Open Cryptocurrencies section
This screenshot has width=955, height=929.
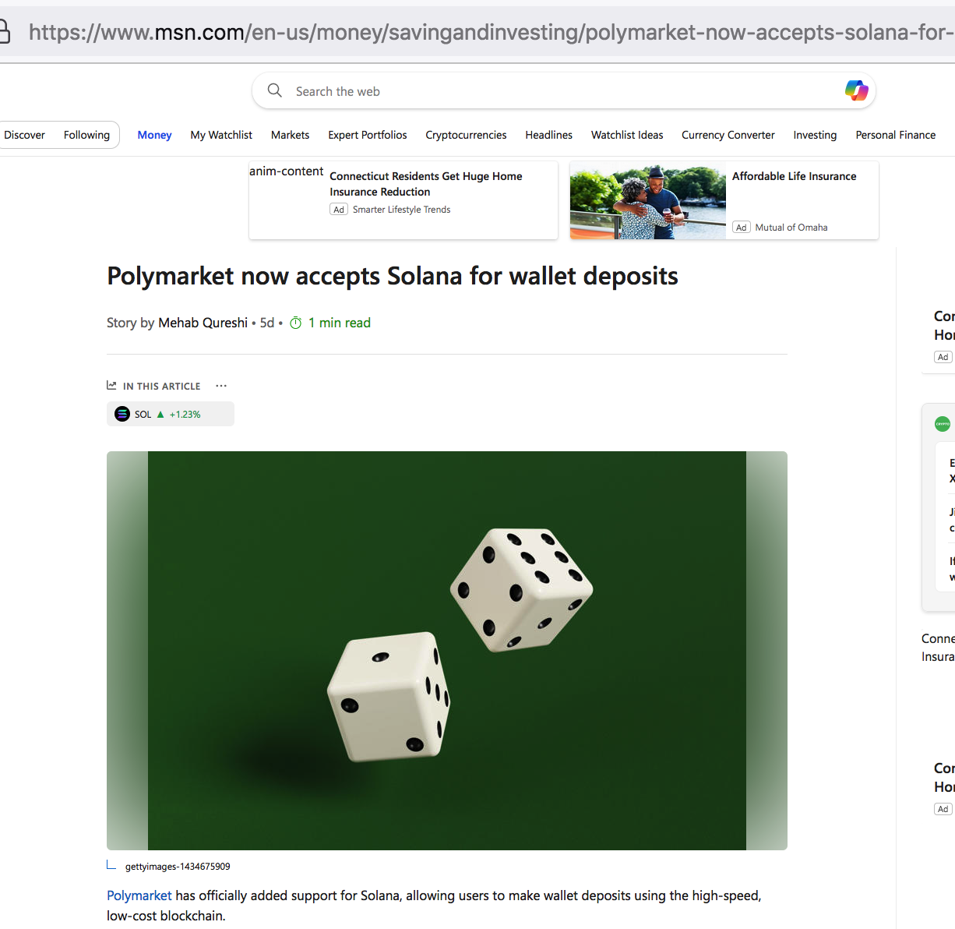[466, 135]
